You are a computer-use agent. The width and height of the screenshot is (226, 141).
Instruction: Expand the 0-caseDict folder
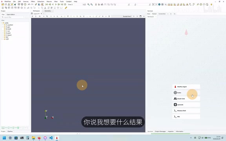[x=3, y=25]
